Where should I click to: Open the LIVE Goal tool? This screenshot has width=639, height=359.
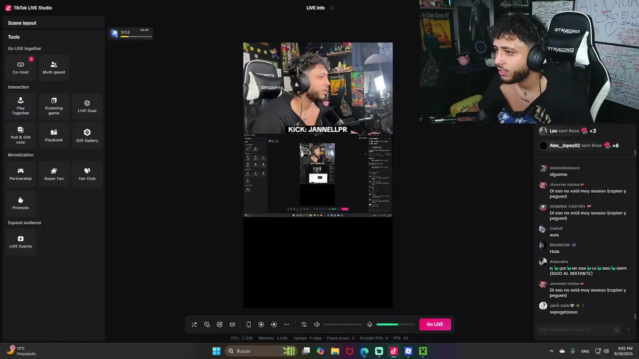87,106
